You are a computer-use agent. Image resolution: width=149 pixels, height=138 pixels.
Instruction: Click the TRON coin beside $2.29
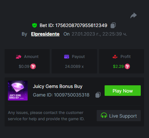coord(127,67)
